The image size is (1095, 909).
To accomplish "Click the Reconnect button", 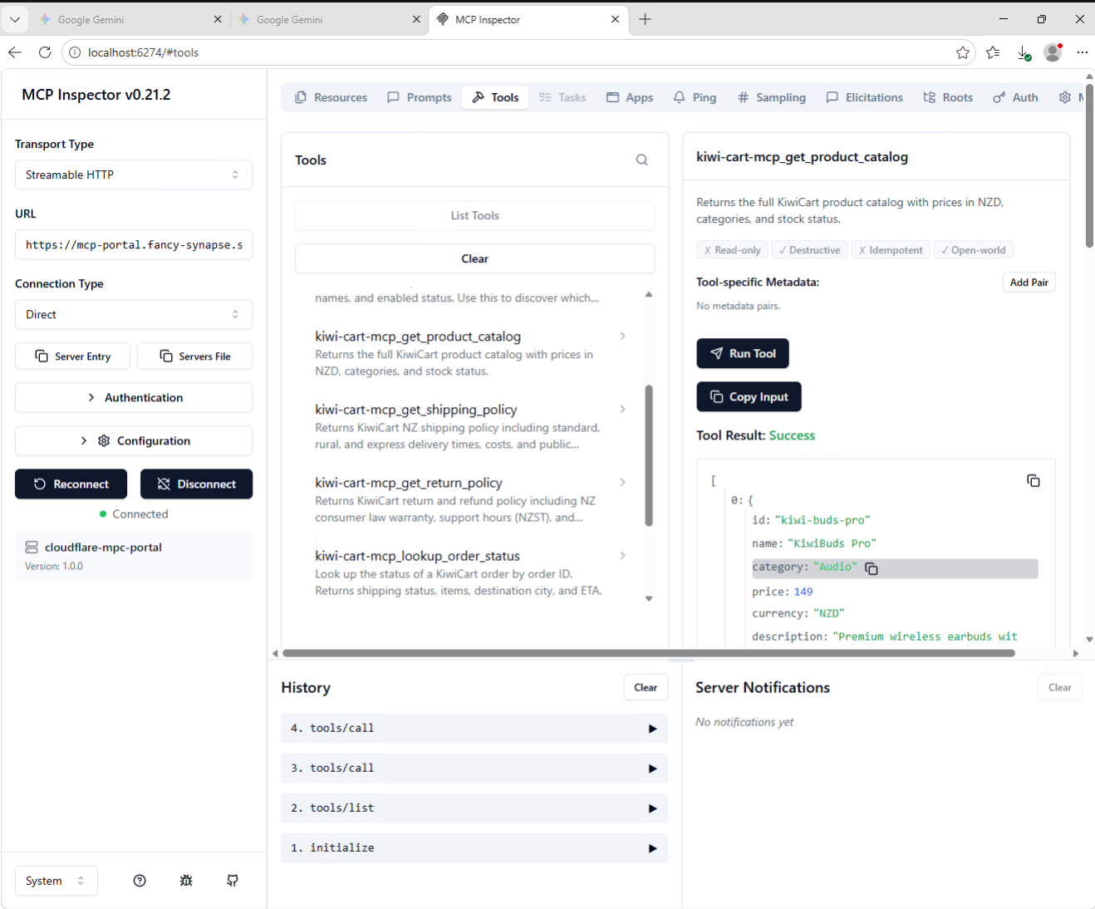I will point(71,484).
